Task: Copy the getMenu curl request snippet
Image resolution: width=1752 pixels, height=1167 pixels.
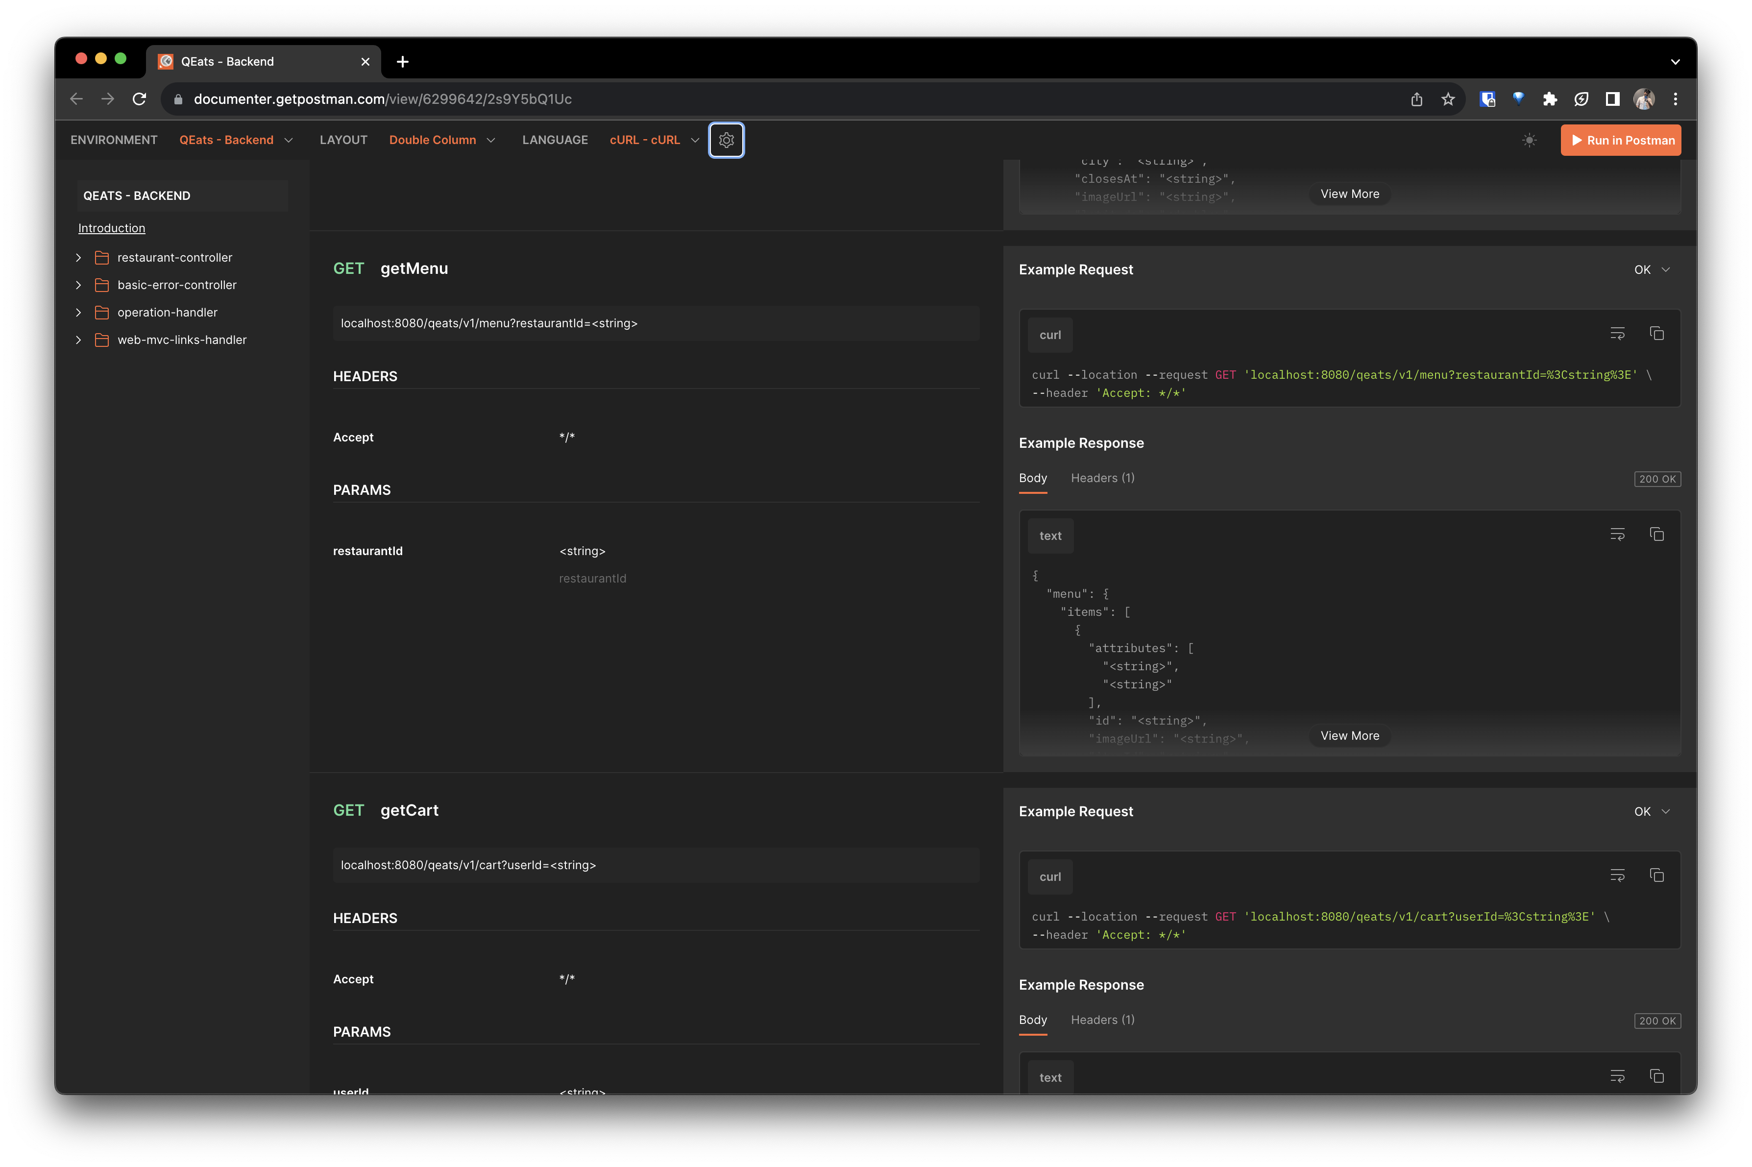Action: 1656,334
